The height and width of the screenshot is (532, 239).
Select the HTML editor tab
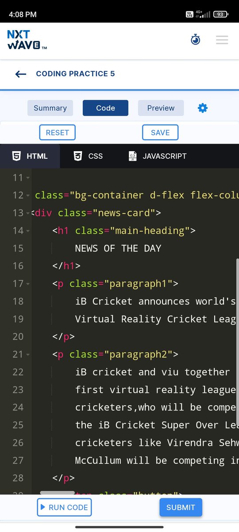tap(30, 156)
